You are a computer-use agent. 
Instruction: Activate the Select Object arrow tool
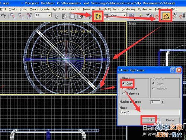point(57,16)
